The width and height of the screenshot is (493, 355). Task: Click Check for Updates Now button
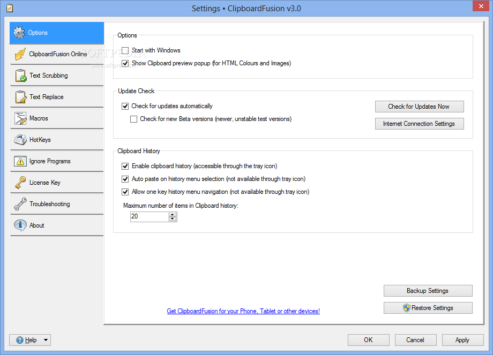pyautogui.click(x=419, y=107)
